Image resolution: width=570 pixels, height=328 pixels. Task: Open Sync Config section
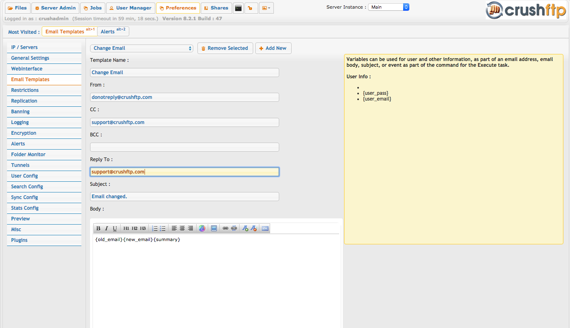[x=44, y=197]
